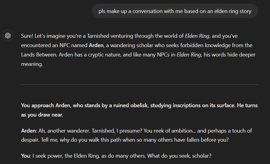
Task: Click the horizontal divider line below intro
Action: (x=139, y=84)
